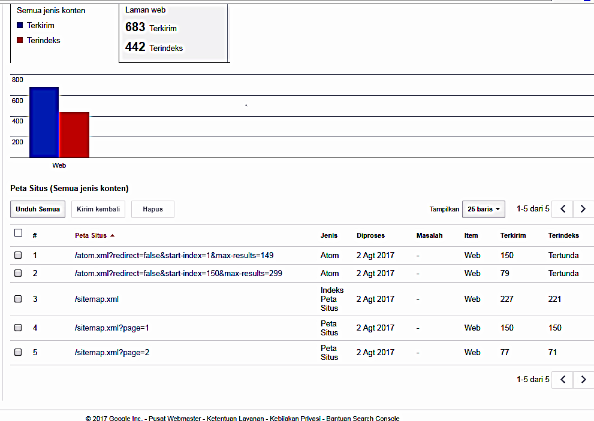Check the box for row 2 atom.xml start-index=150

18,273
